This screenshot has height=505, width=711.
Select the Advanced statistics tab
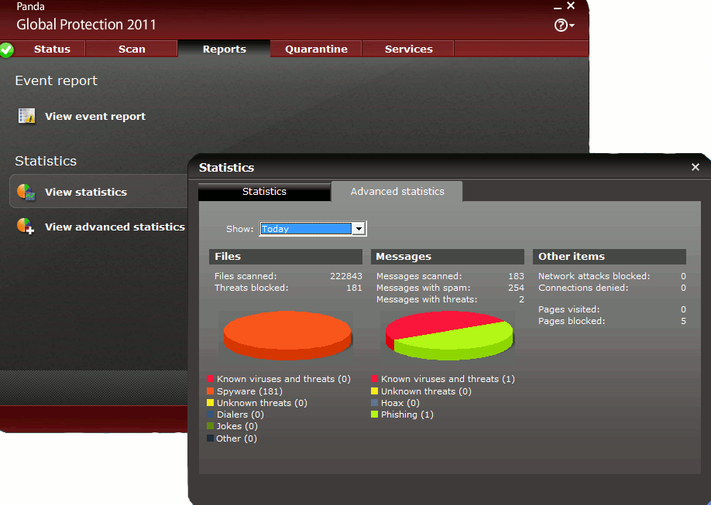click(397, 192)
